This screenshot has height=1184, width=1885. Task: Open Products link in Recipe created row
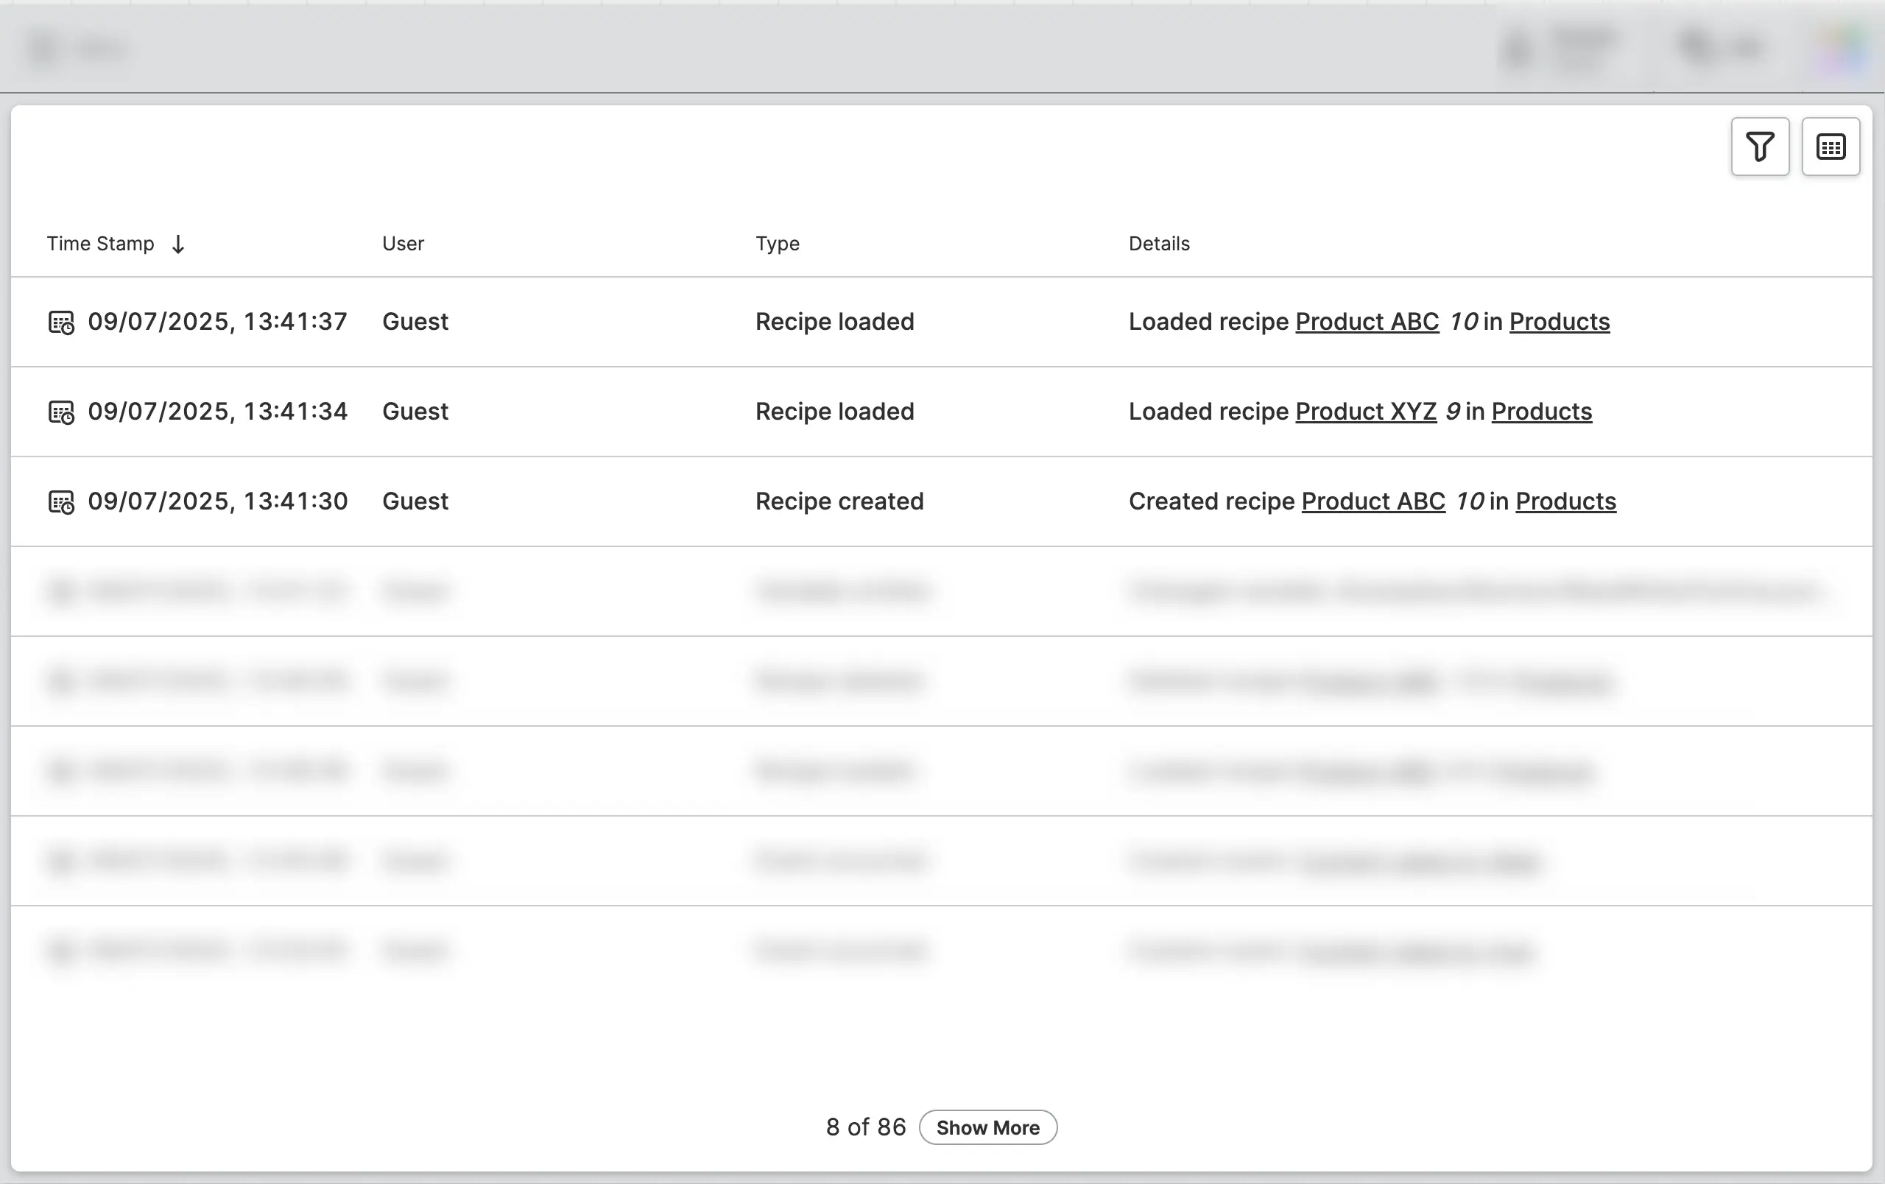click(x=1565, y=501)
